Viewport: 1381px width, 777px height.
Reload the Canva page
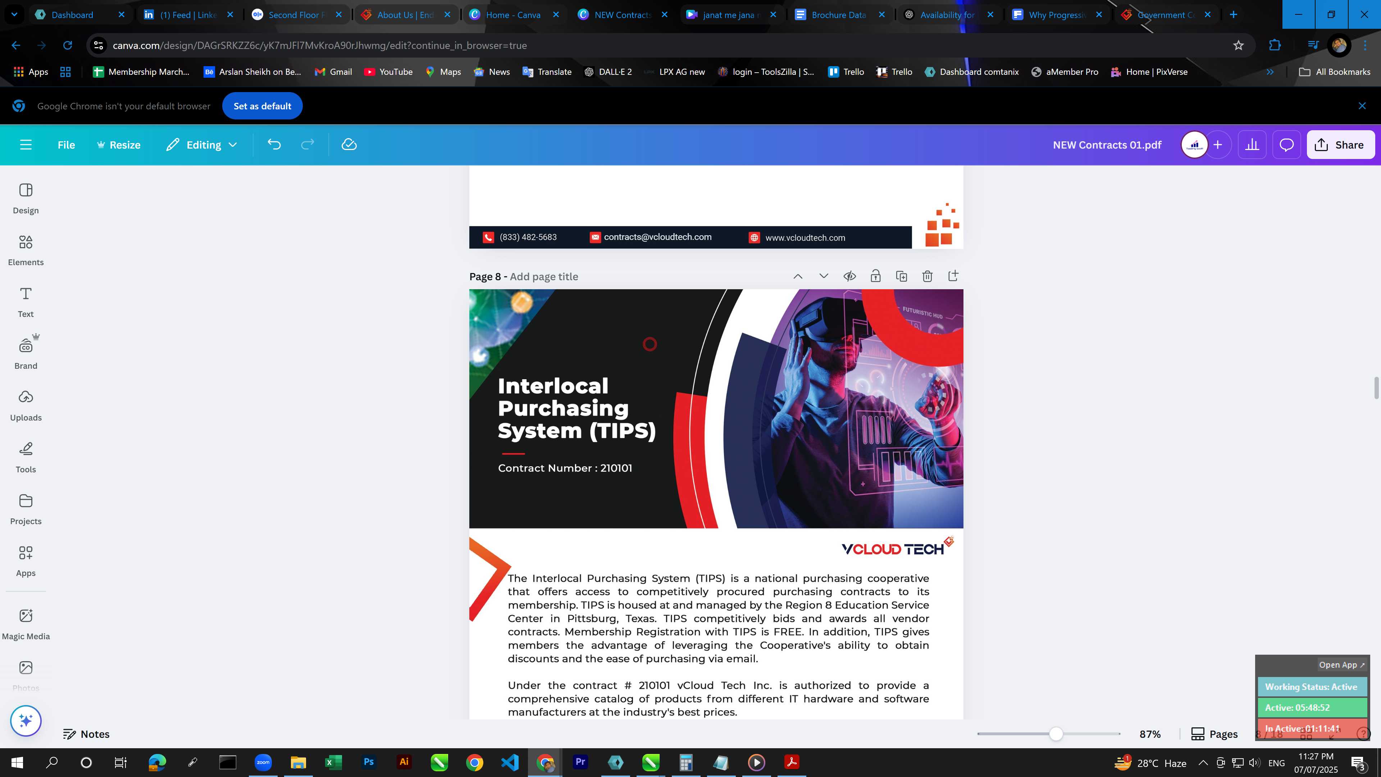(68, 46)
